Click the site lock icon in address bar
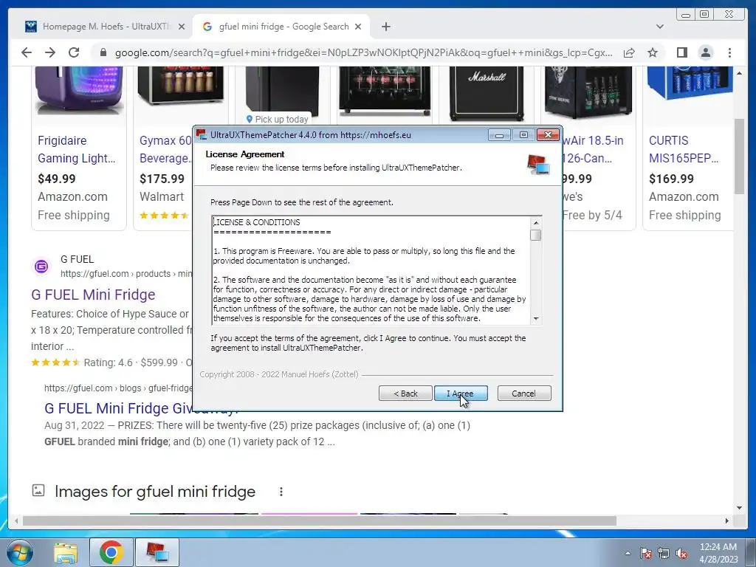This screenshot has width=756, height=567. [103, 52]
